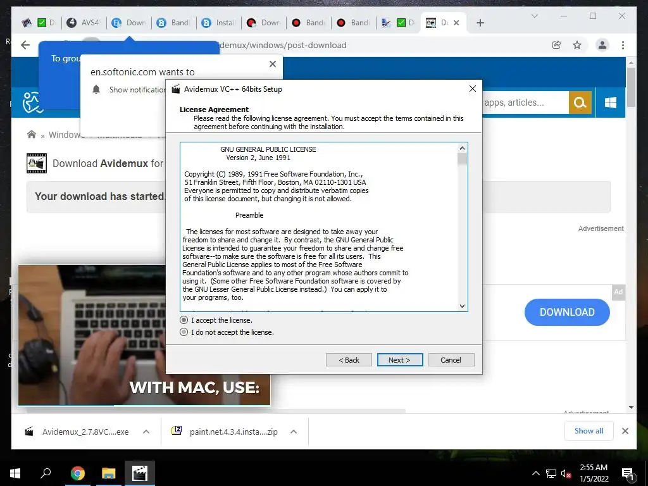Click the Avidemux installer taskbar icon
Screen dimensions: 648x486
(140, 473)
